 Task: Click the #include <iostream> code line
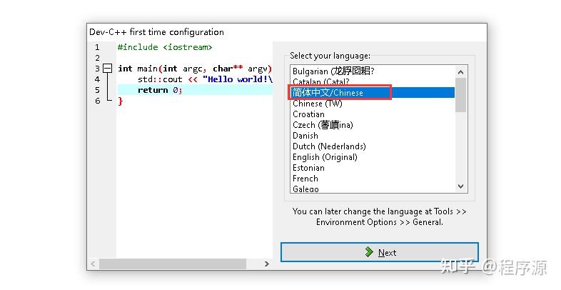(165, 47)
